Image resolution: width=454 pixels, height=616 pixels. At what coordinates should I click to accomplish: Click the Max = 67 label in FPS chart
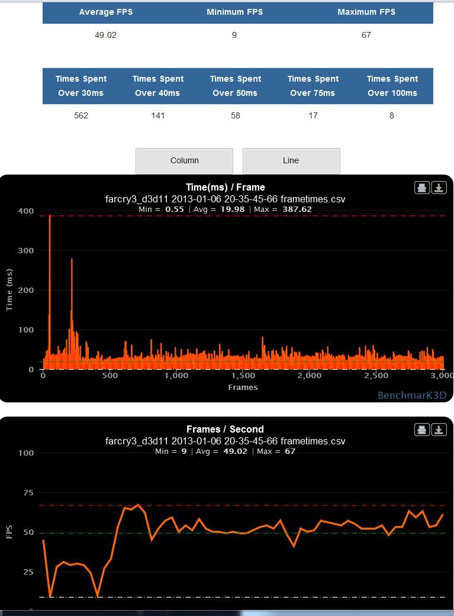point(276,451)
